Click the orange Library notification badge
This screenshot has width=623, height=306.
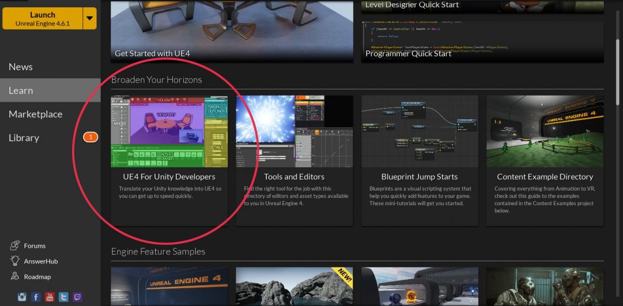coord(90,138)
